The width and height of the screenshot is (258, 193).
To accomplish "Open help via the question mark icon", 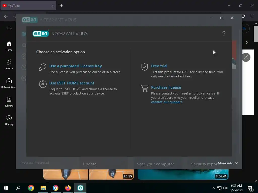I will coord(224,34).
